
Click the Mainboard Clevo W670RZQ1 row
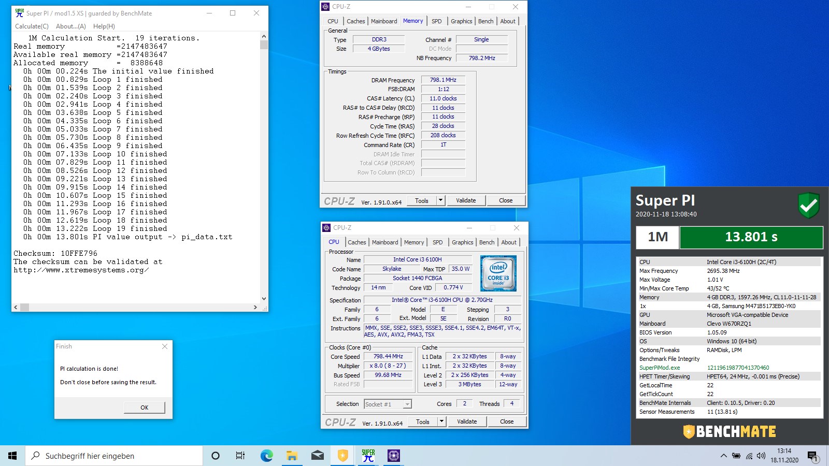click(x=728, y=324)
